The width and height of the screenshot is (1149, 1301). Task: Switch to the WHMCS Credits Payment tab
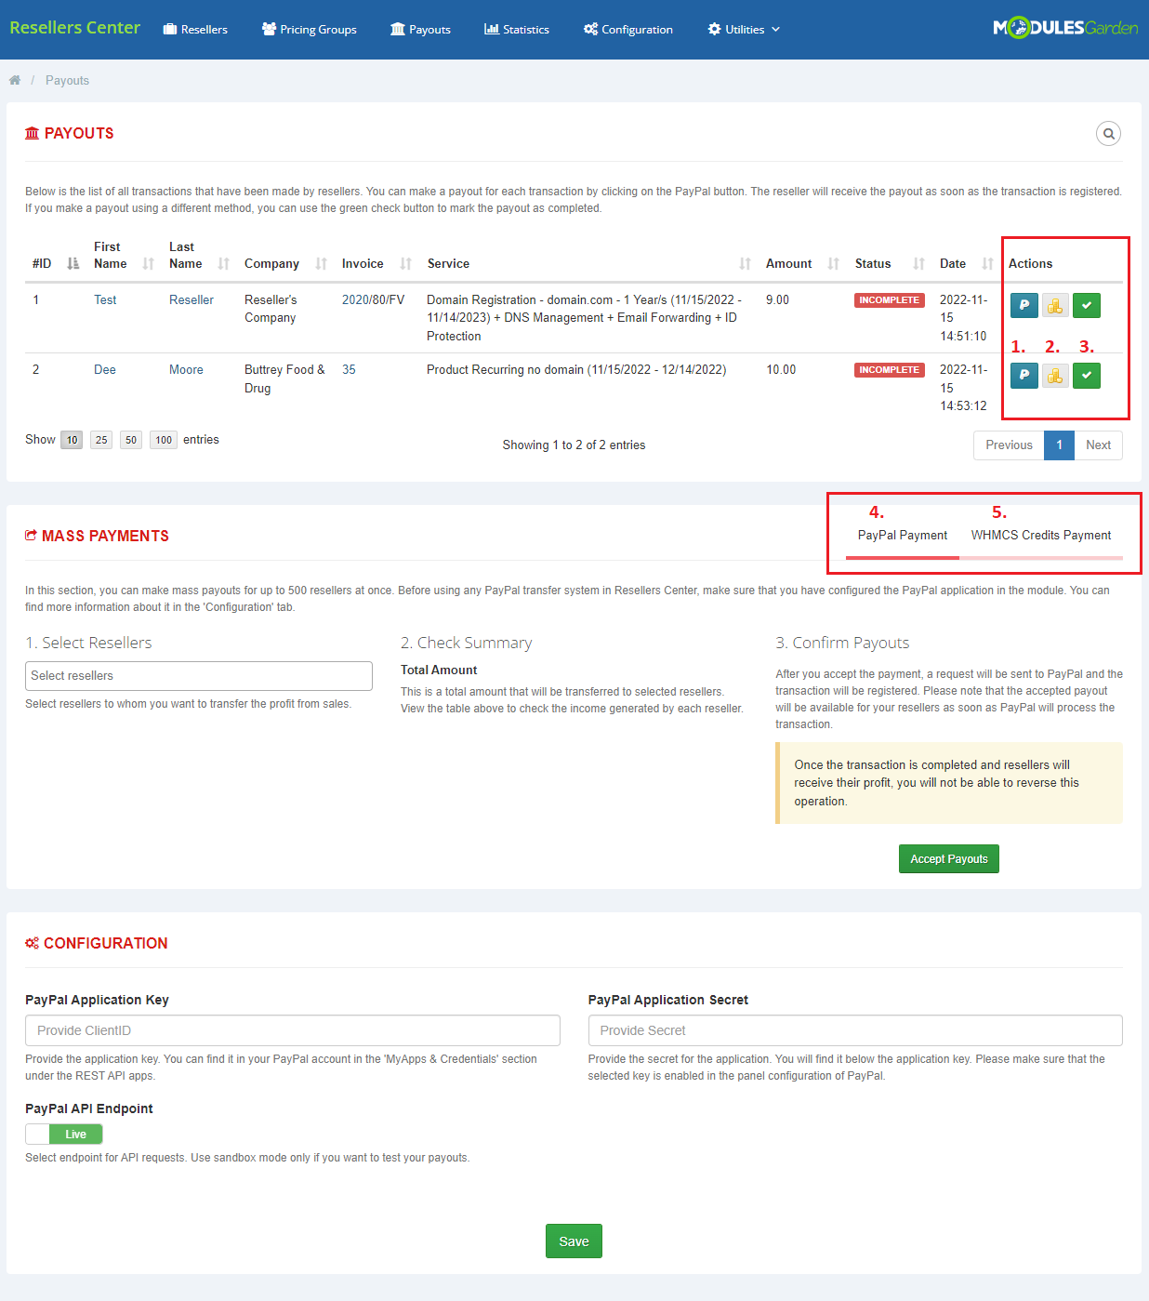click(x=1041, y=536)
